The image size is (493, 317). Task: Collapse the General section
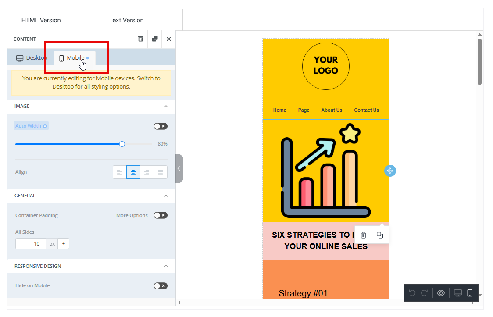point(166,196)
